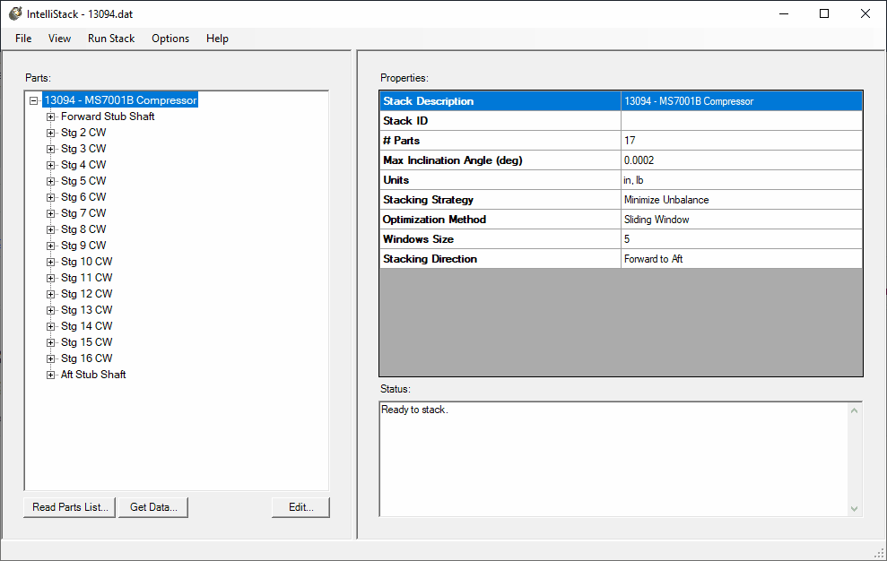The image size is (887, 561).
Task: Collapse the 13094 - MS7001B Compressor root node
Action: 34,100
